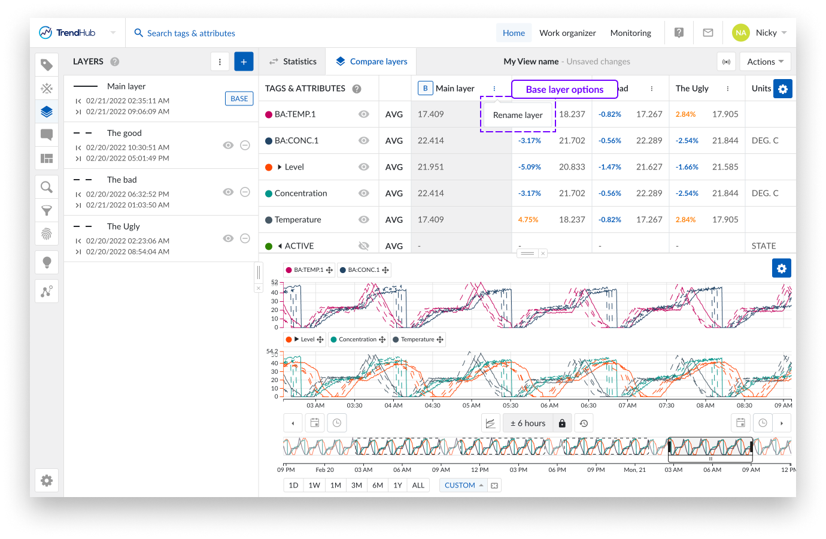Hide the BA:TEMP.1 tag with eye icon
The width and height of the screenshot is (826, 539).
click(x=363, y=114)
